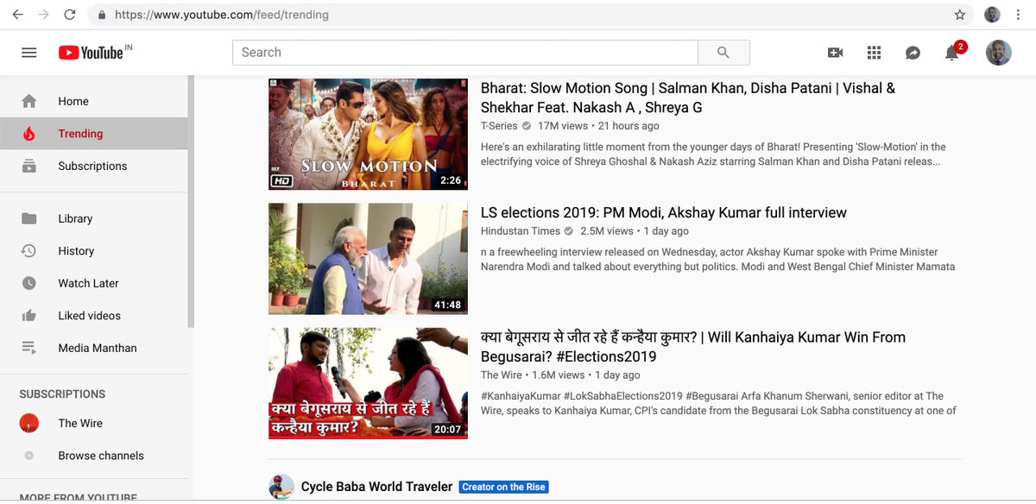The height and width of the screenshot is (504, 1036).
Task: Click the Media Manthan playlist icon
Action: tap(29, 348)
